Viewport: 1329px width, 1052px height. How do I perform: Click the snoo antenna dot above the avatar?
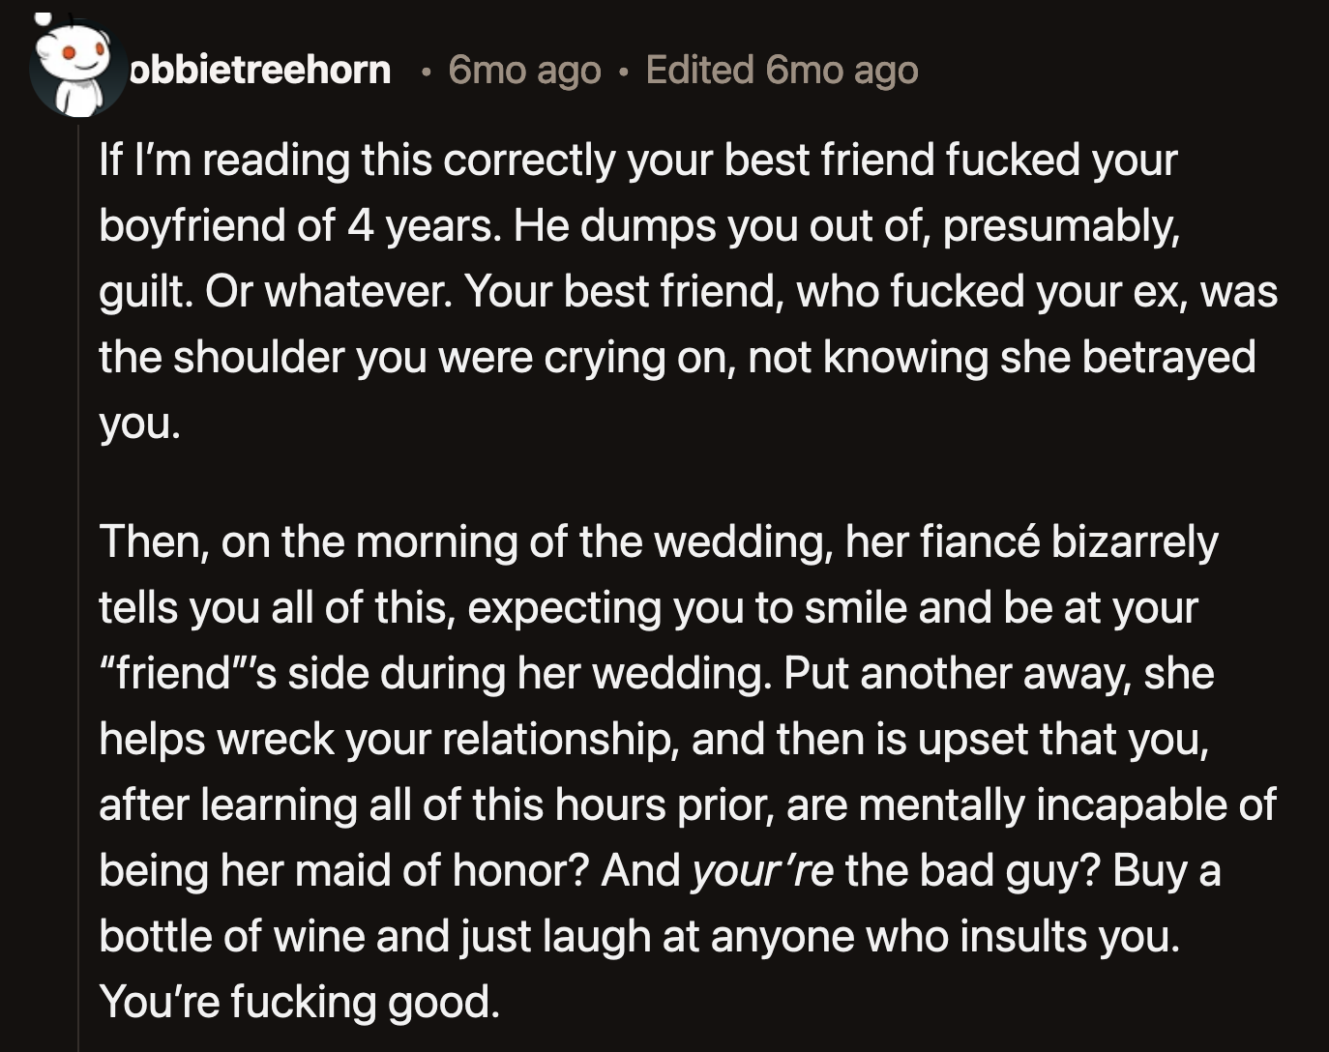click(43, 18)
